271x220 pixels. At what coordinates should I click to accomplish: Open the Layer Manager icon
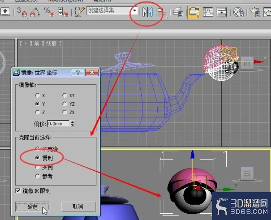tap(178, 12)
